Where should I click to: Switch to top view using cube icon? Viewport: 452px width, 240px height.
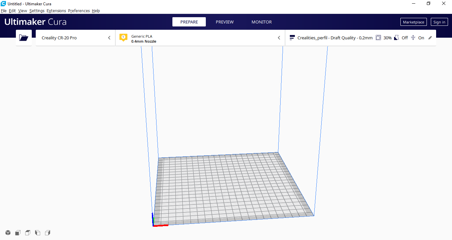[28, 233]
